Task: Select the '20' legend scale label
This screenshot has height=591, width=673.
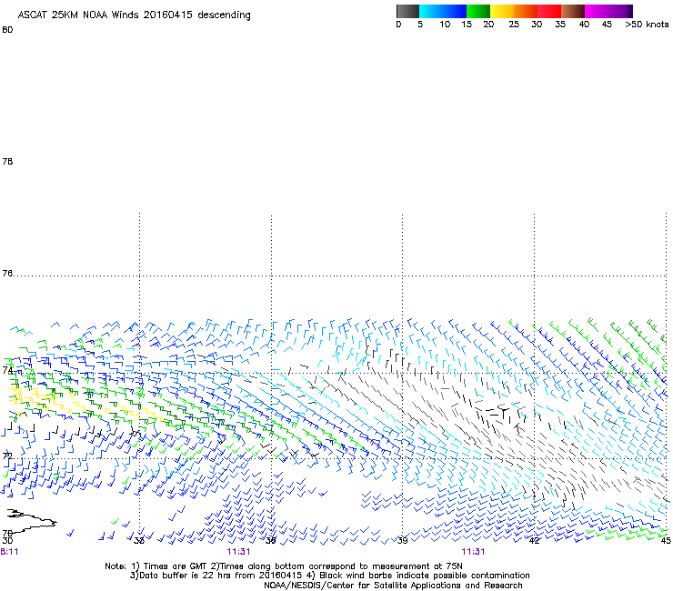Action: coord(488,25)
